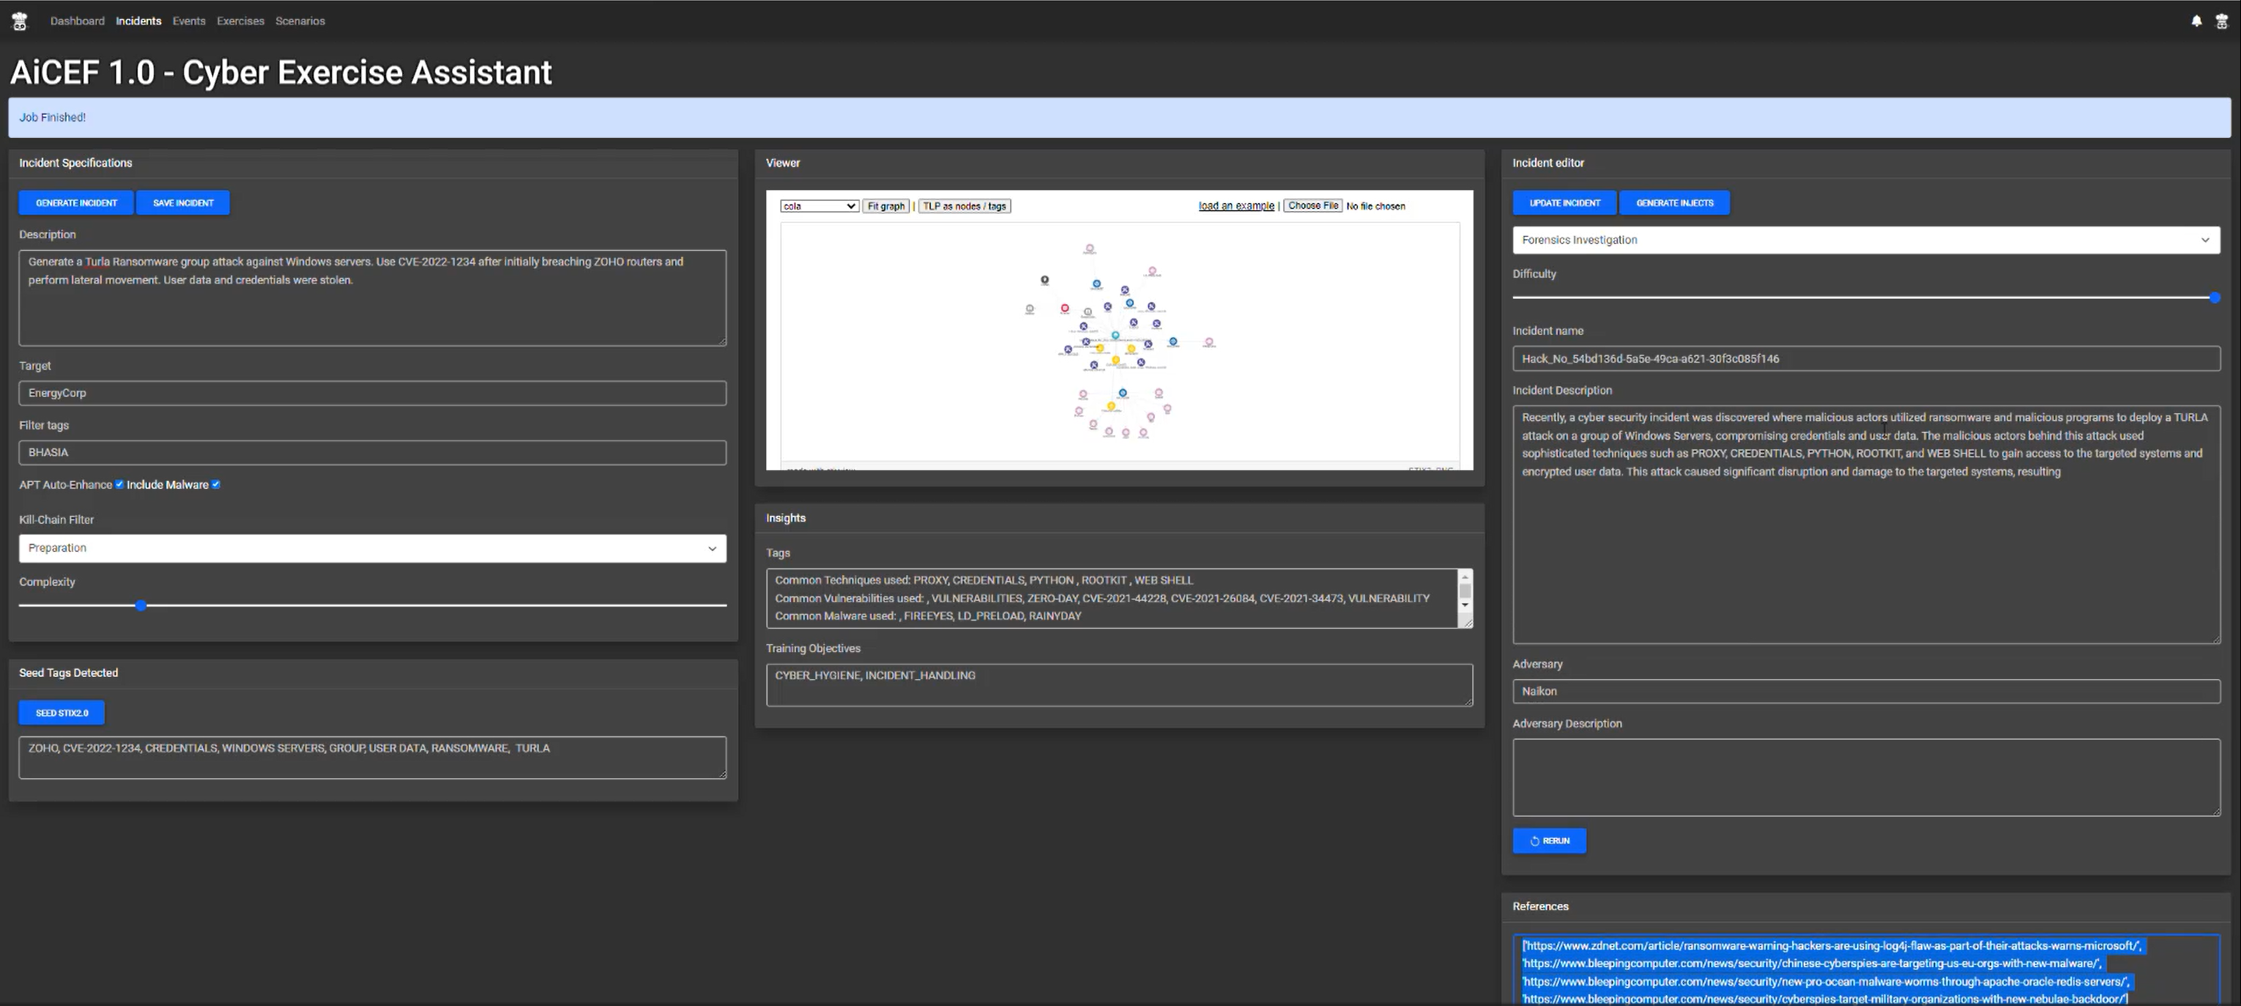
Task: Open the notifications bell icon
Action: pos(2196,21)
